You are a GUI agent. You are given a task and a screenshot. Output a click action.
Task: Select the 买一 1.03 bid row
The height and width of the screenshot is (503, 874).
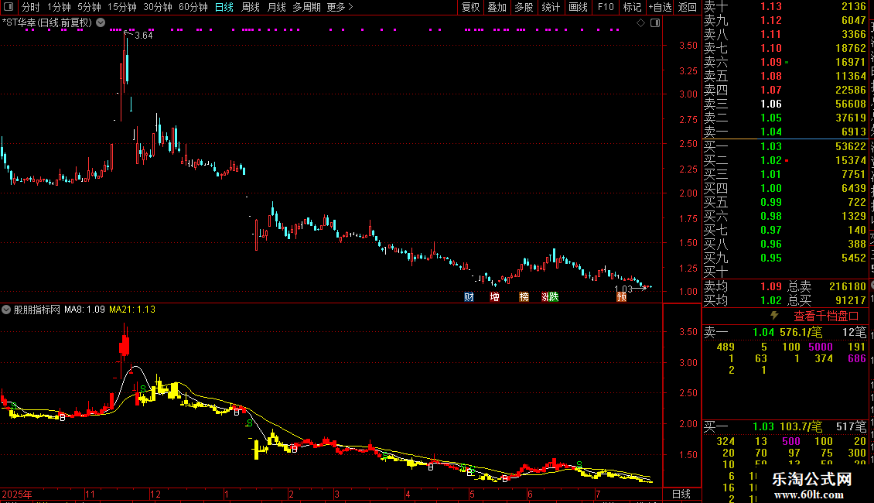point(785,146)
